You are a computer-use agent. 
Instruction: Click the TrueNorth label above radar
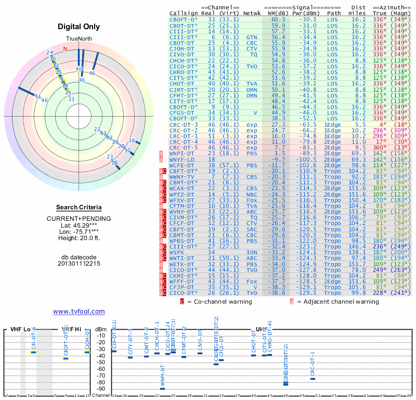(79, 39)
